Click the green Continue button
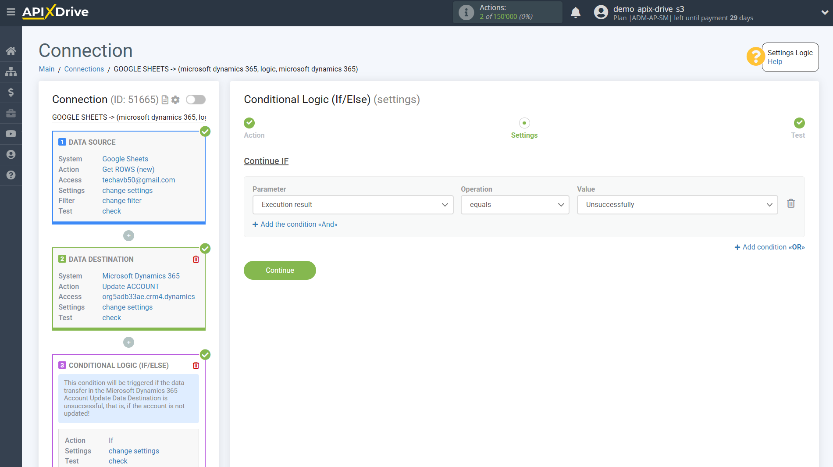The height and width of the screenshot is (467, 833). (x=280, y=270)
